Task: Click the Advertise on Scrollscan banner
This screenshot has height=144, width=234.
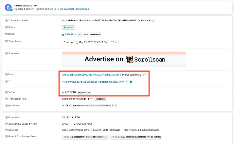Action: (124, 59)
